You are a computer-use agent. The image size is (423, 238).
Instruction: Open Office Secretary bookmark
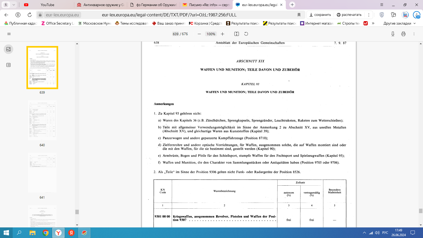[58, 23]
